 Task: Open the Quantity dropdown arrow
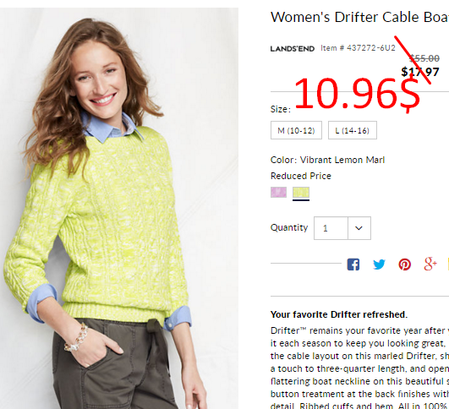pyautogui.click(x=359, y=228)
